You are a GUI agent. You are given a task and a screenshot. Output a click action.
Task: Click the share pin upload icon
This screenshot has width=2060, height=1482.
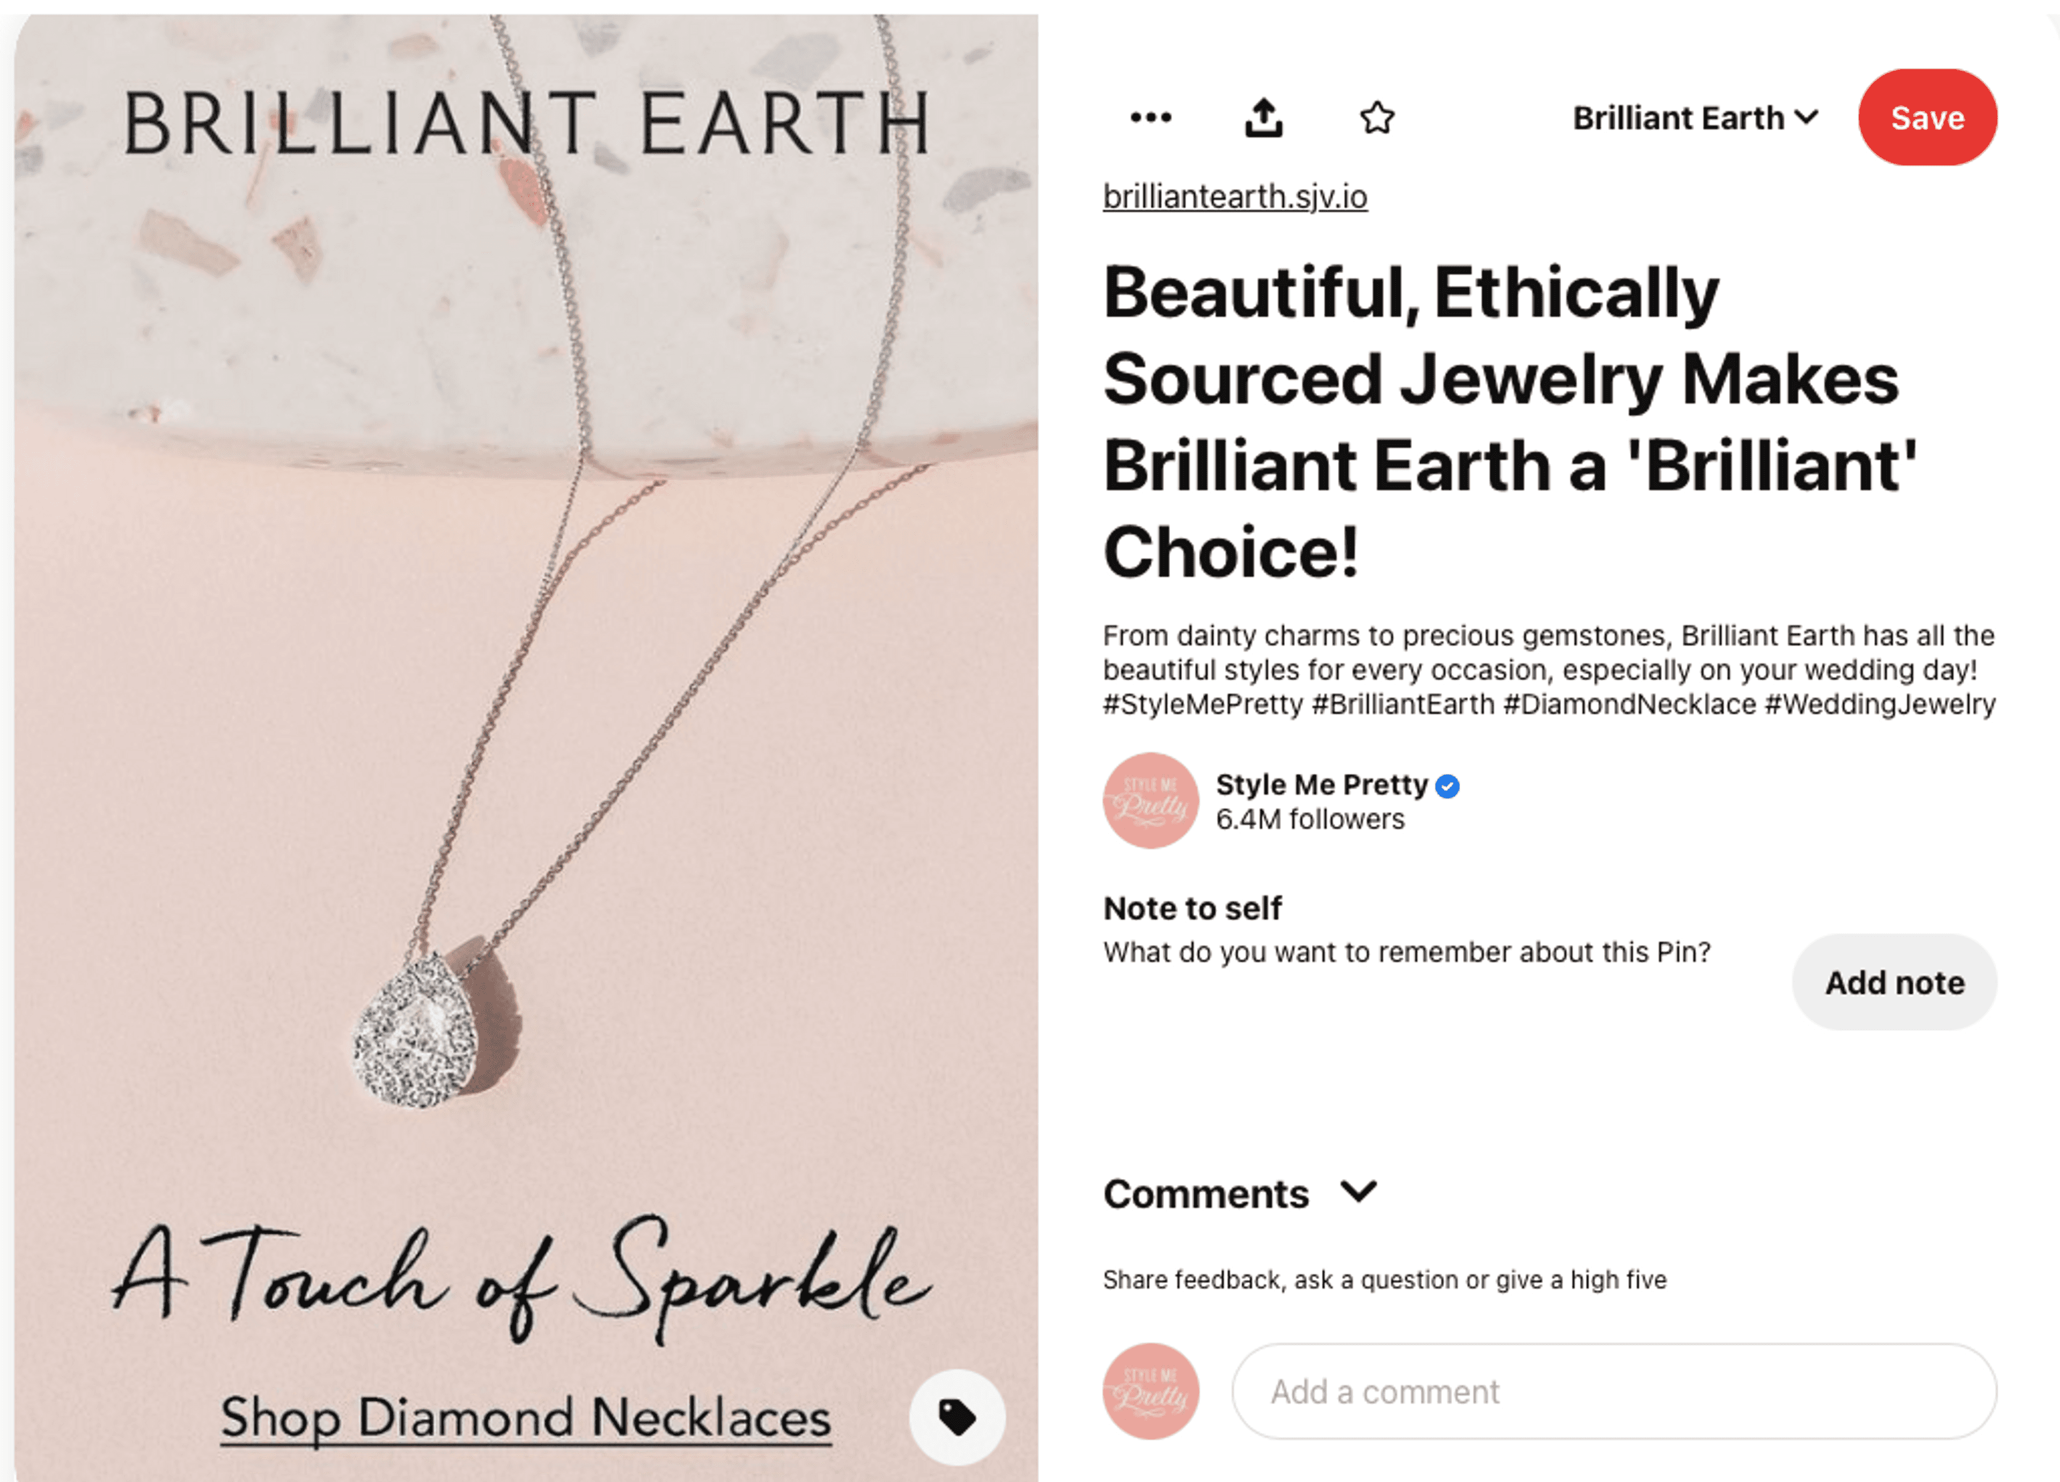1263,117
